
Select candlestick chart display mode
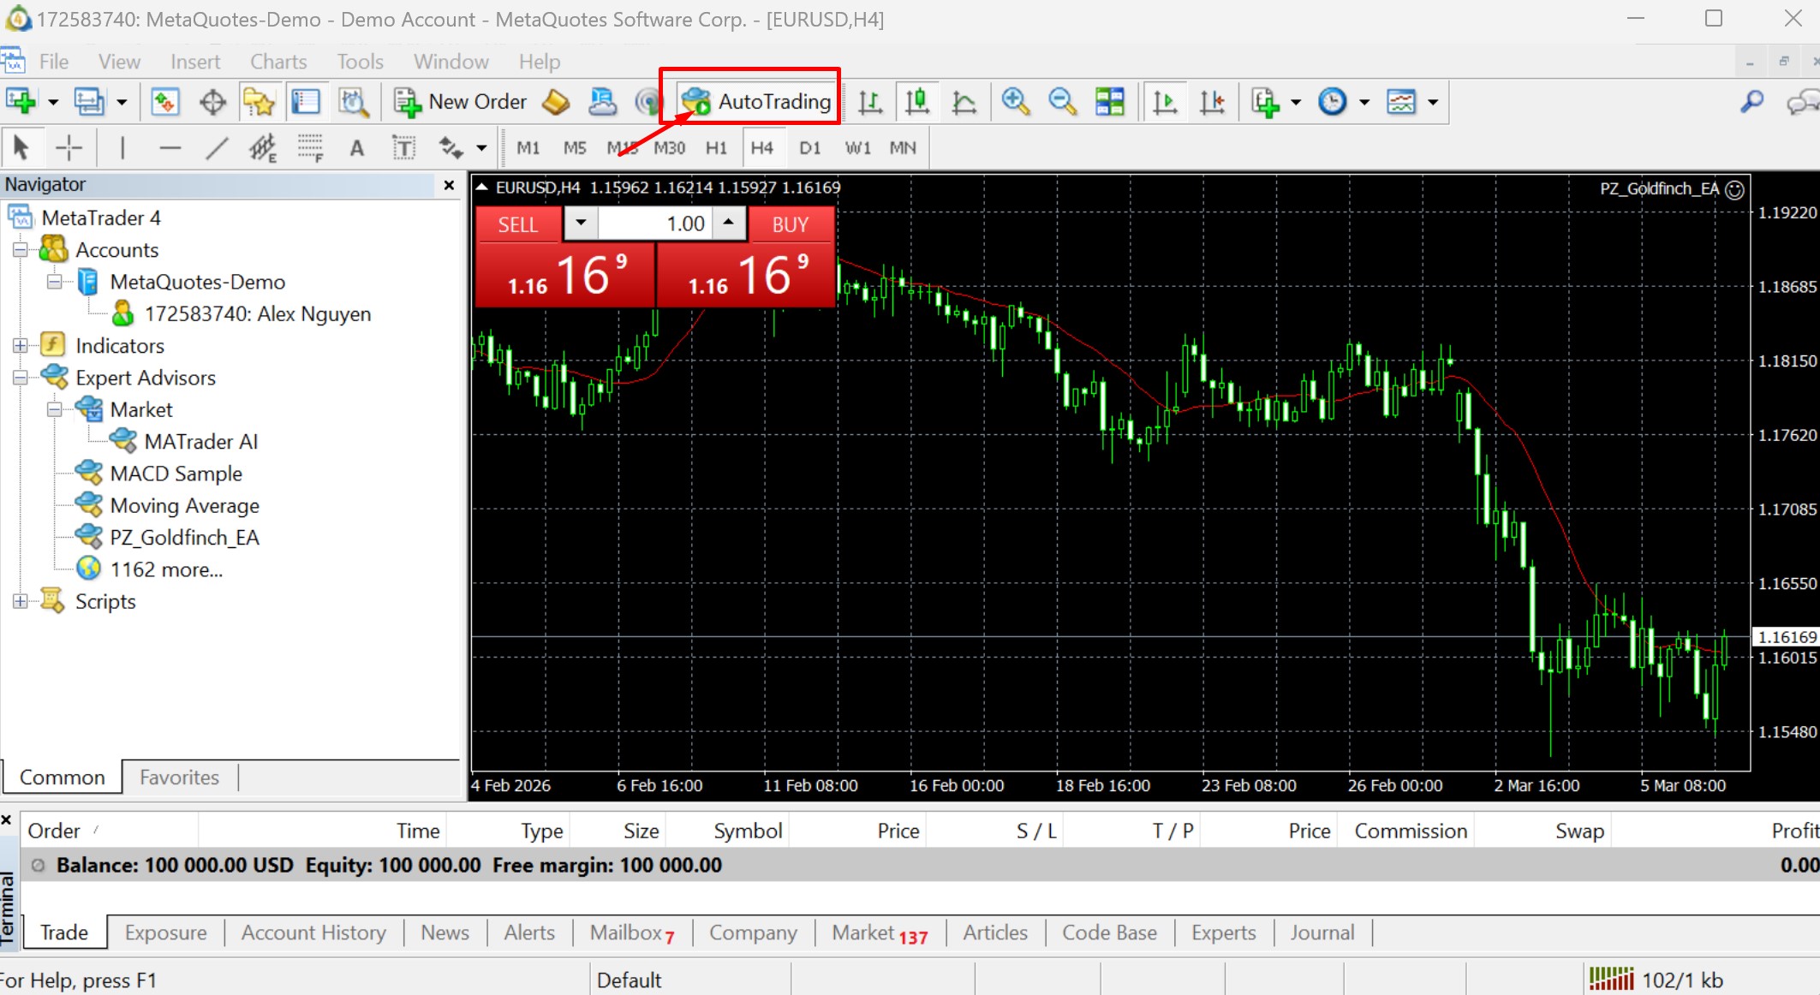click(x=917, y=101)
